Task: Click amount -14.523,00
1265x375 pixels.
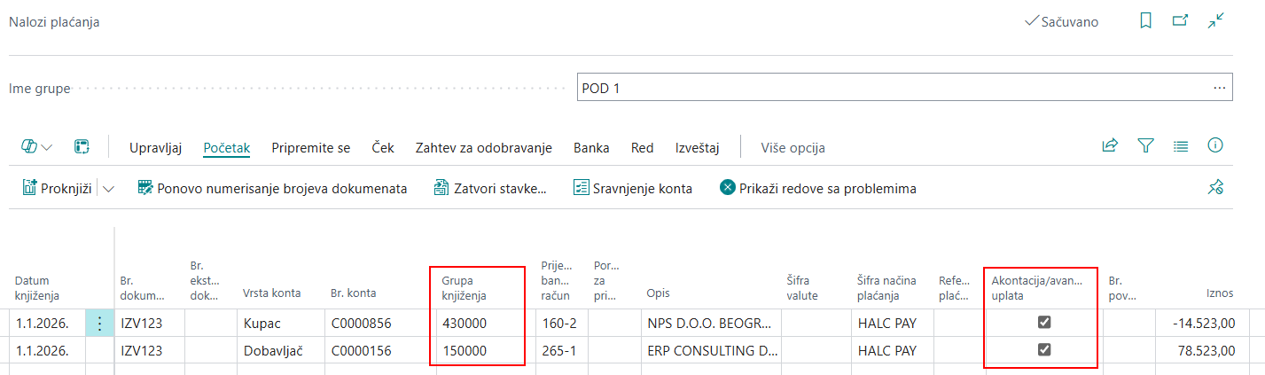Action: point(1203,324)
